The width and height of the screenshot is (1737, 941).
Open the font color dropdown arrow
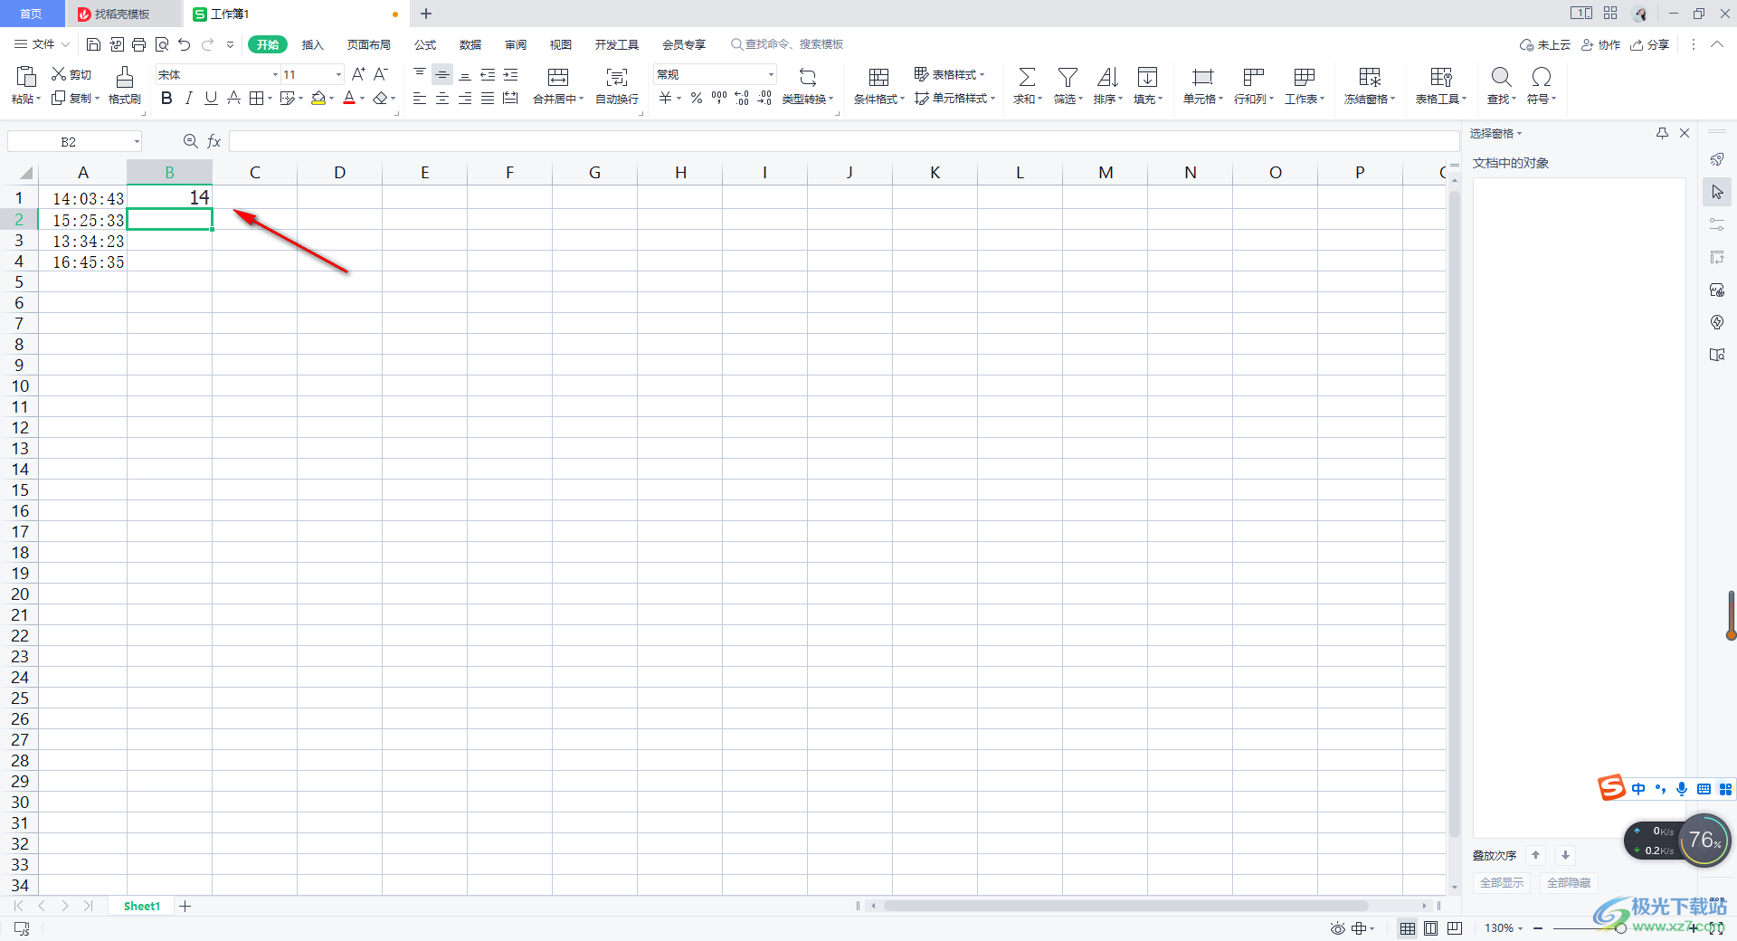click(x=362, y=99)
